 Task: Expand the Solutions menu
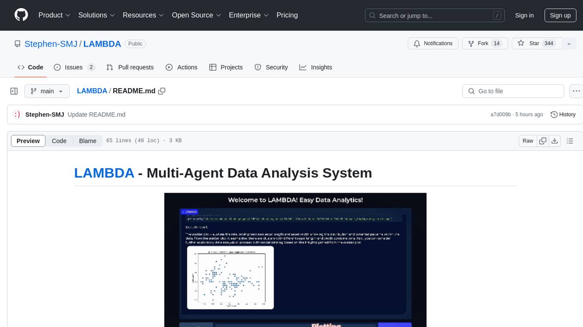[x=96, y=15]
